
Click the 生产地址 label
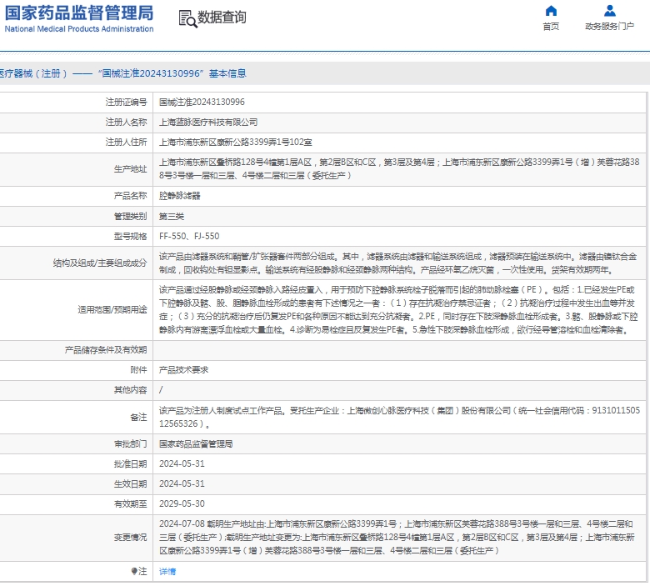point(130,168)
